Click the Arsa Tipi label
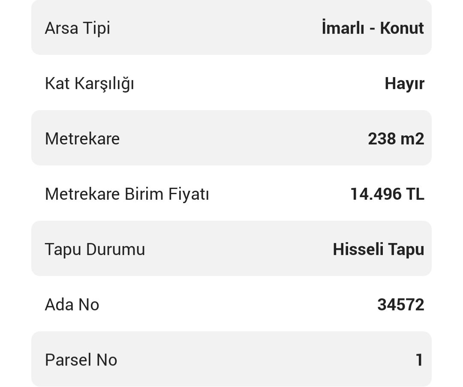The image size is (463, 387). coord(78,28)
